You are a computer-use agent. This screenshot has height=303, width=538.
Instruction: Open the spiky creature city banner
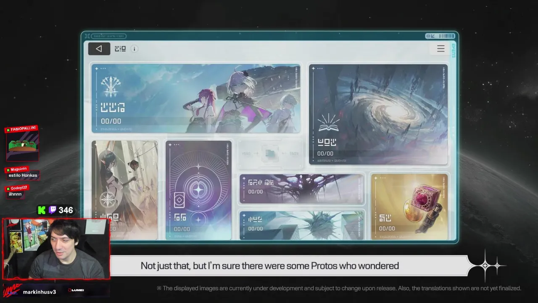coord(301,226)
